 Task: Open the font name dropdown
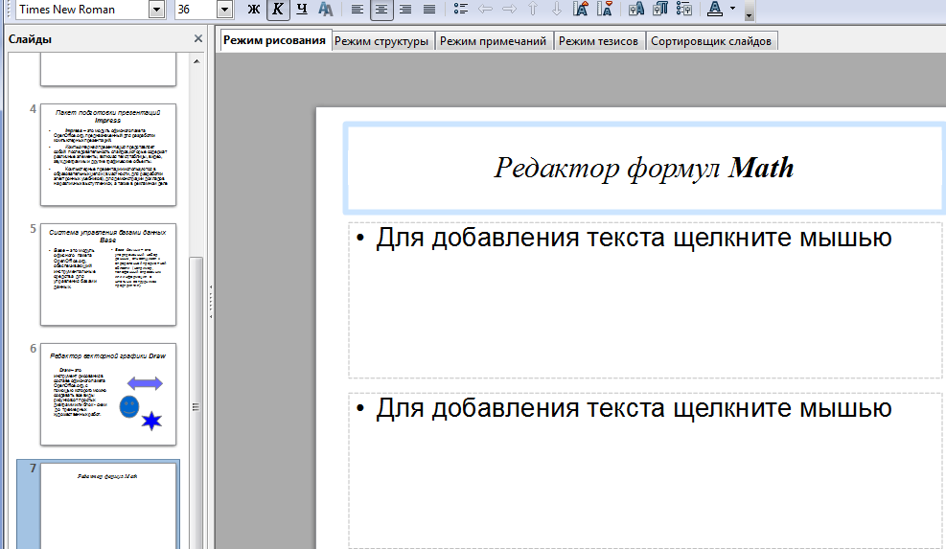[x=157, y=10]
